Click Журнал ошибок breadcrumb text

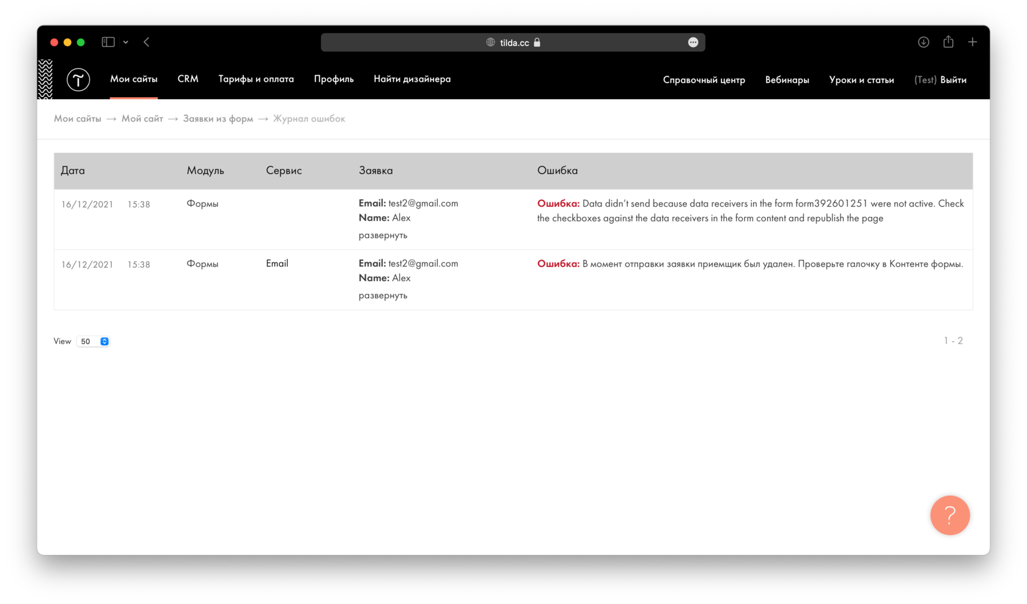pos(309,119)
